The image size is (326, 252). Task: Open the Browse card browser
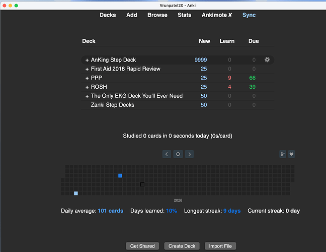point(157,15)
